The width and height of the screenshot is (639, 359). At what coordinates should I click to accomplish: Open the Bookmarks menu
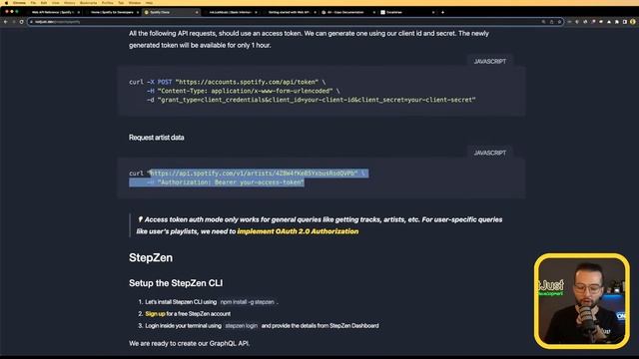point(89,2)
